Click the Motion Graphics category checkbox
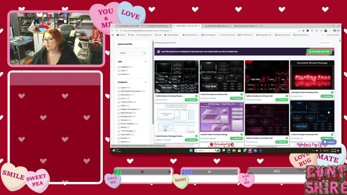This screenshot has height=195, width=347. point(119,124)
